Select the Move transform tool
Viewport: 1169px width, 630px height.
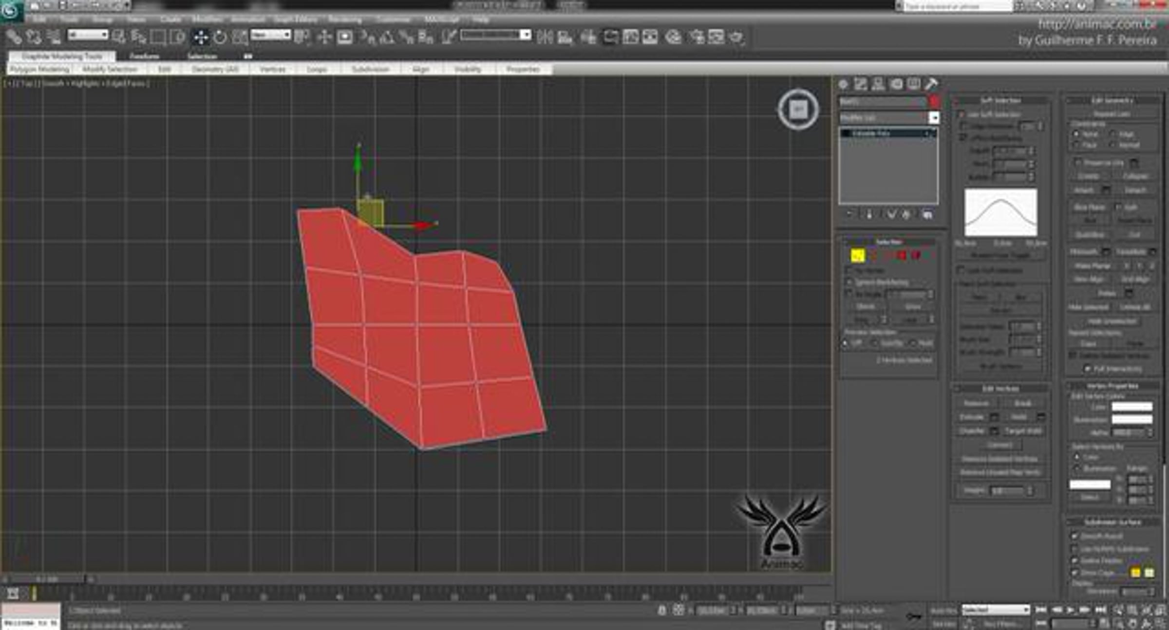[x=200, y=37]
